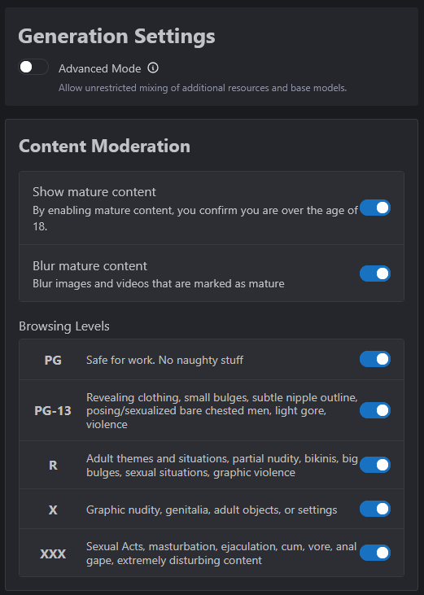This screenshot has width=424, height=595.
Task: Switch off the XXX browsing level toggle
Action: (x=374, y=553)
